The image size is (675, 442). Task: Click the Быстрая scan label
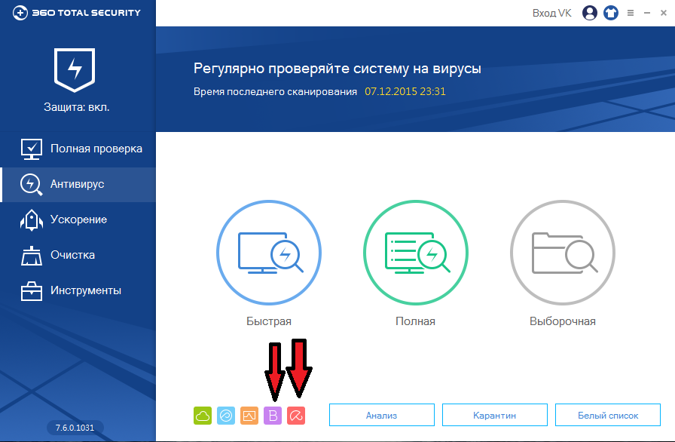point(269,321)
